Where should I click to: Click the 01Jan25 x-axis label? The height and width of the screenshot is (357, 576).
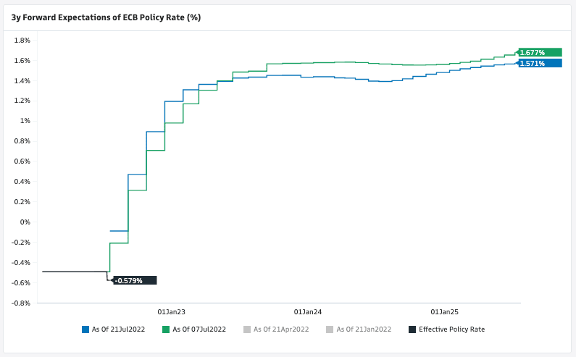coord(445,312)
